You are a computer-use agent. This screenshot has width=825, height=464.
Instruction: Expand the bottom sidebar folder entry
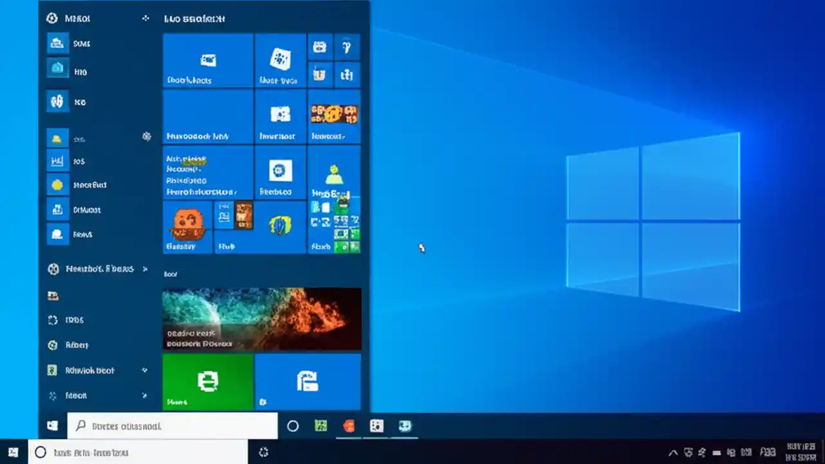[x=145, y=395]
